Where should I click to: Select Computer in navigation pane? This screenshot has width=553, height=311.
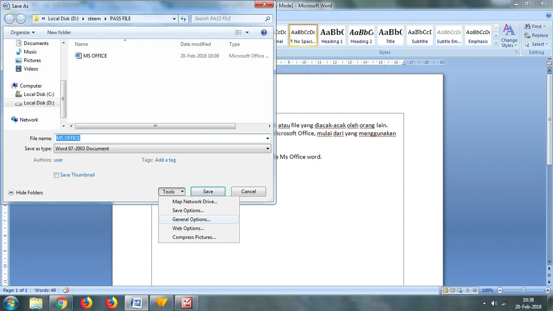point(31,86)
